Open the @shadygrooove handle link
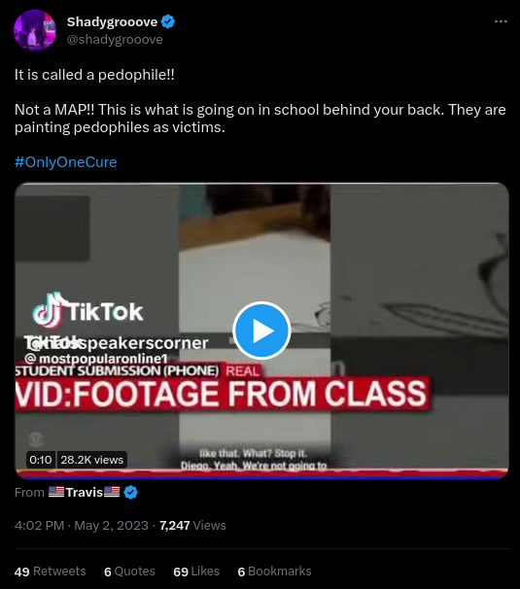520x589 pixels. pyautogui.click(x=115, y=40)
